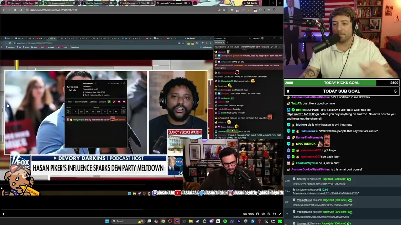401x225 pixels.
Task: Click the Rage Quit emote on Shoresy187's 23m alert
Action: pos(349,179)
